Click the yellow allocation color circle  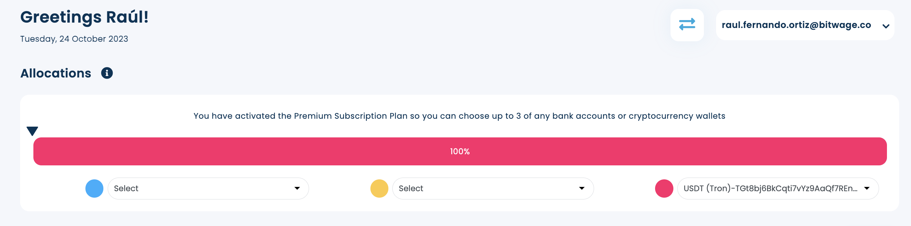(x=379, y=188)
